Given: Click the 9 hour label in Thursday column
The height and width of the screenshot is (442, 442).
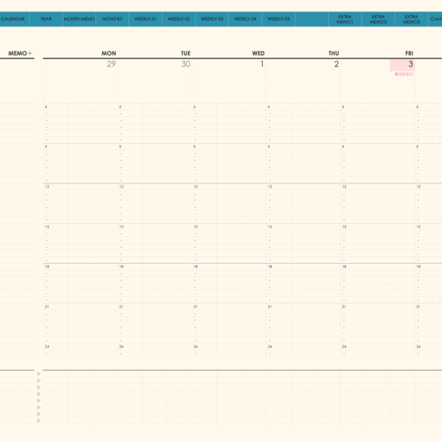Looking at the screenshot, I should tap(269, 147).
